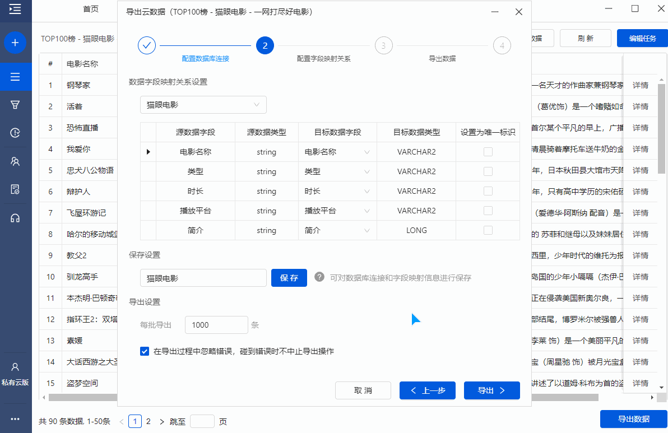Screen dimensions: 668x433
Task: Select the 教父2 movie row
Action: pos(79,255)
